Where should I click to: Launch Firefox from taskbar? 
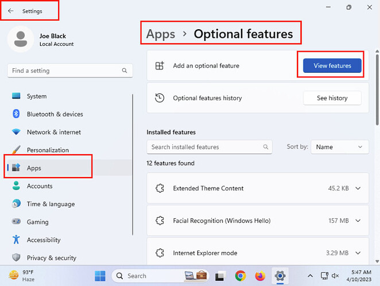(260, 276)
